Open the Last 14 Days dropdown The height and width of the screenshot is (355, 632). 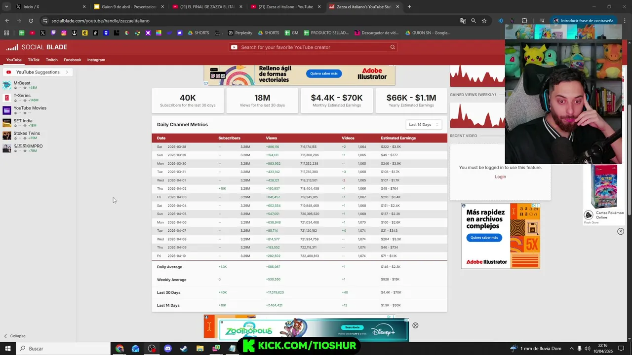point(424,125)
